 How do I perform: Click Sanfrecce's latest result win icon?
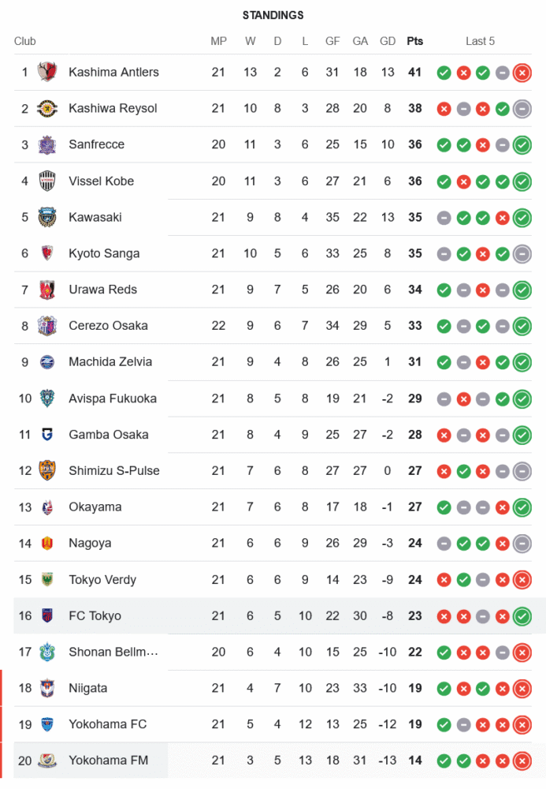tap(521, 145)
